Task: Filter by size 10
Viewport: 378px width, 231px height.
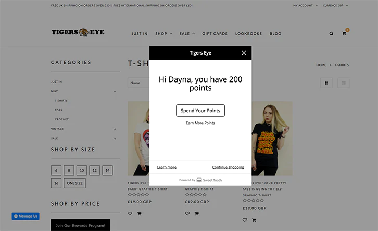Action: click(82, 170)
